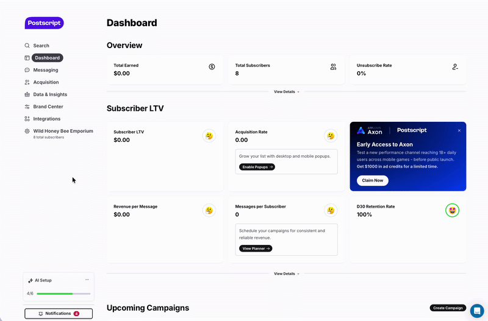Expand View Details under Overview
Image resolution: width=488 pixels, height=321 pixels.
(286, 91)
